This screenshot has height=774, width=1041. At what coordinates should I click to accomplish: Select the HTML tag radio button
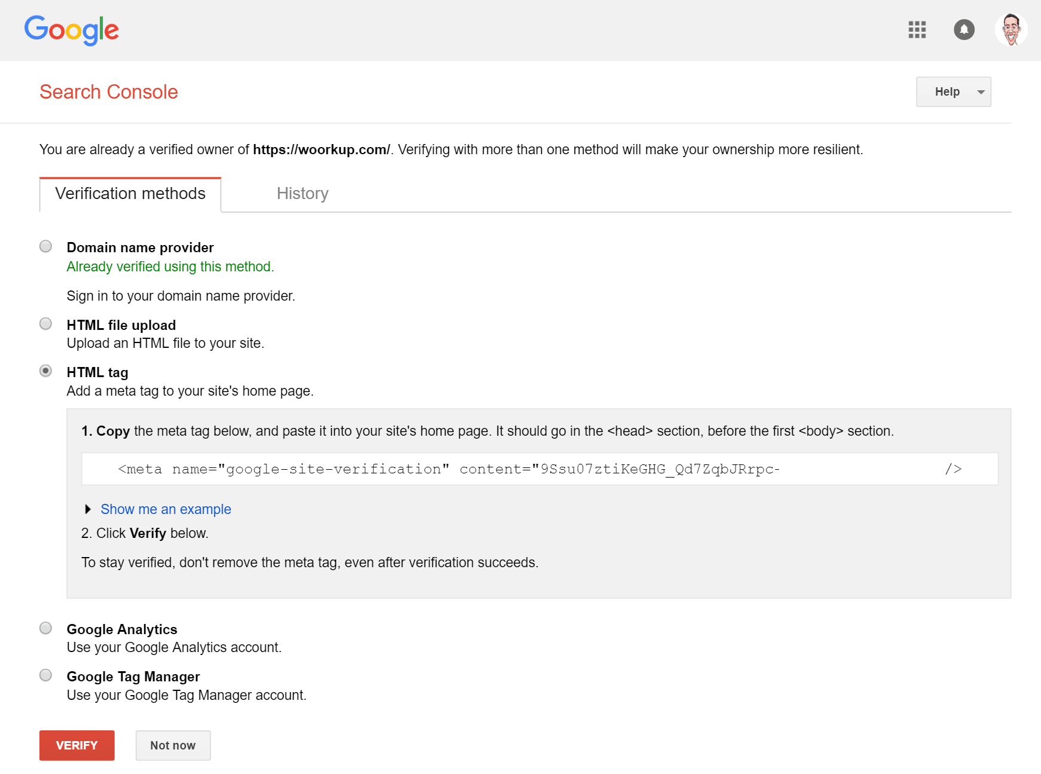[x=45, y=371]
